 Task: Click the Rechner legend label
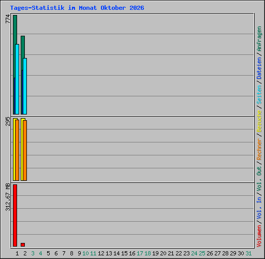pyautogui.click(x=259, y=149)
